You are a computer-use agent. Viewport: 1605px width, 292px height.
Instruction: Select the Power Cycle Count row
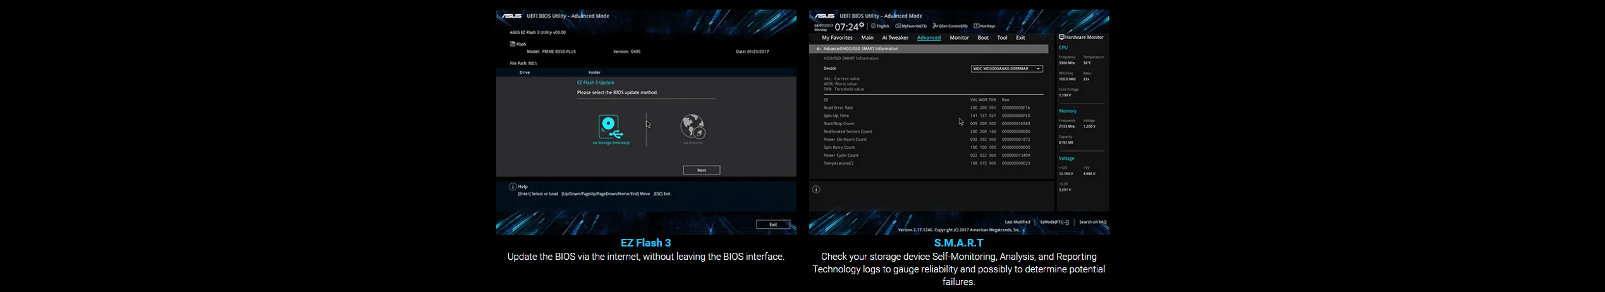pos(927,155)
